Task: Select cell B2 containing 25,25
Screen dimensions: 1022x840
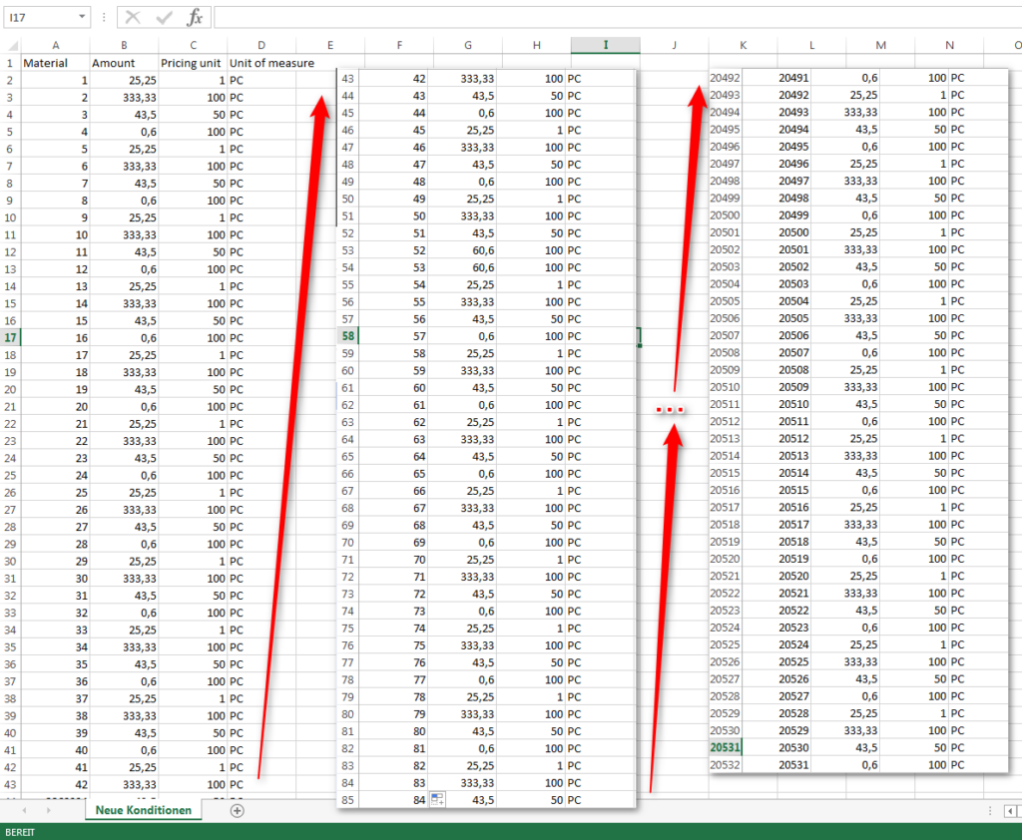Action: (x=124, y=80)
